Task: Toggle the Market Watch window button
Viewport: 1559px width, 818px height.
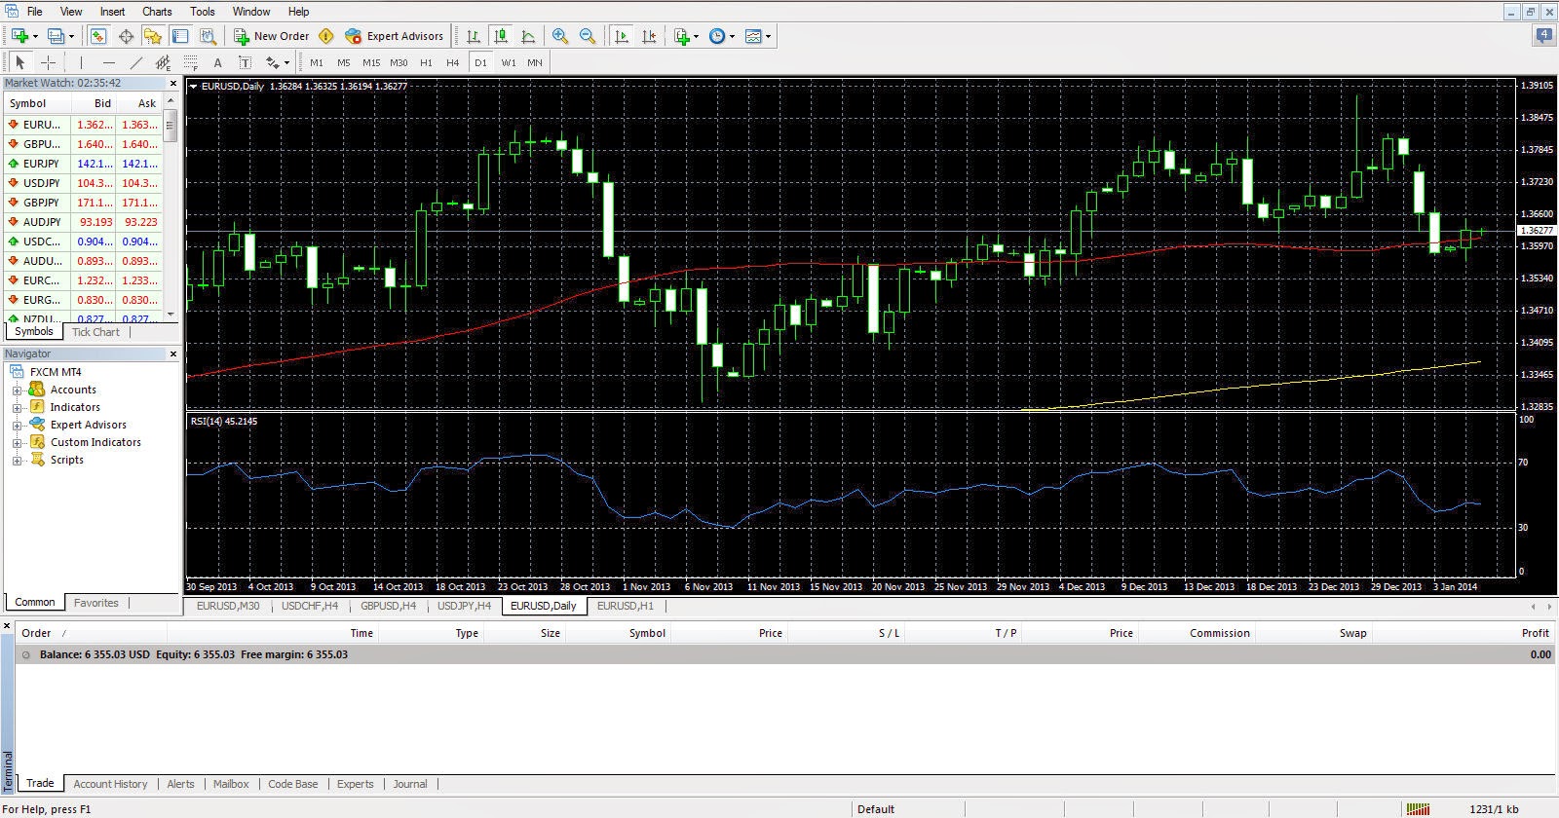Action: pos(98,36)
